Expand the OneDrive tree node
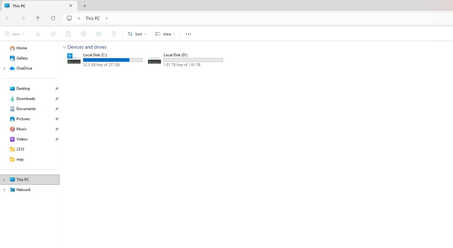The height and width of the screenshot is (248, 453). 4,68
